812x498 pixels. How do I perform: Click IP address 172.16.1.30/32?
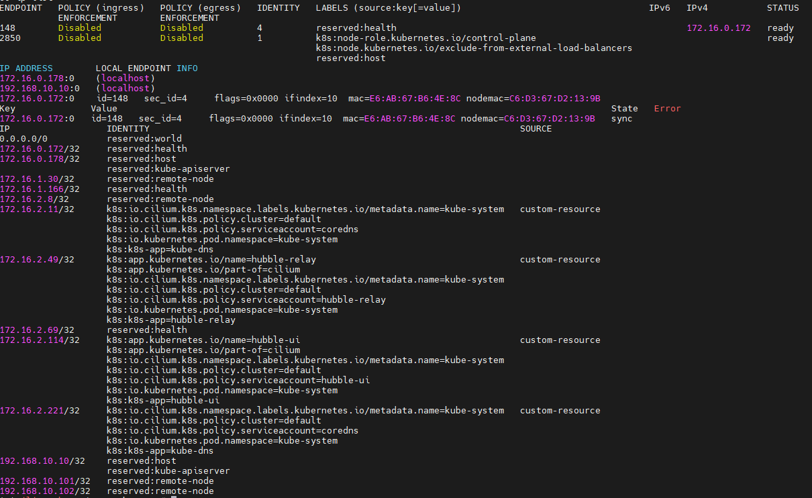[37, 179]
